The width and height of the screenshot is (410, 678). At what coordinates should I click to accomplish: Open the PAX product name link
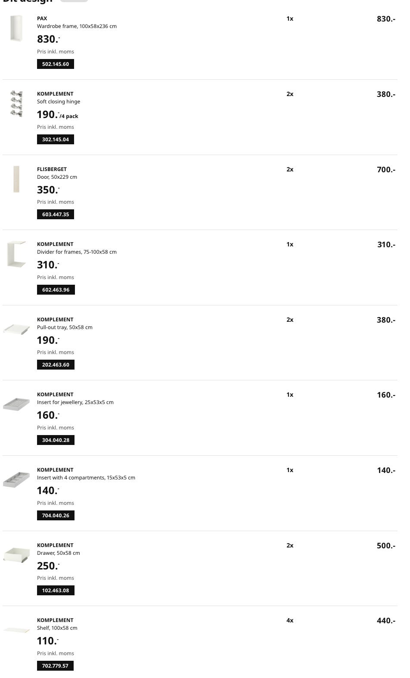[42, 19]
